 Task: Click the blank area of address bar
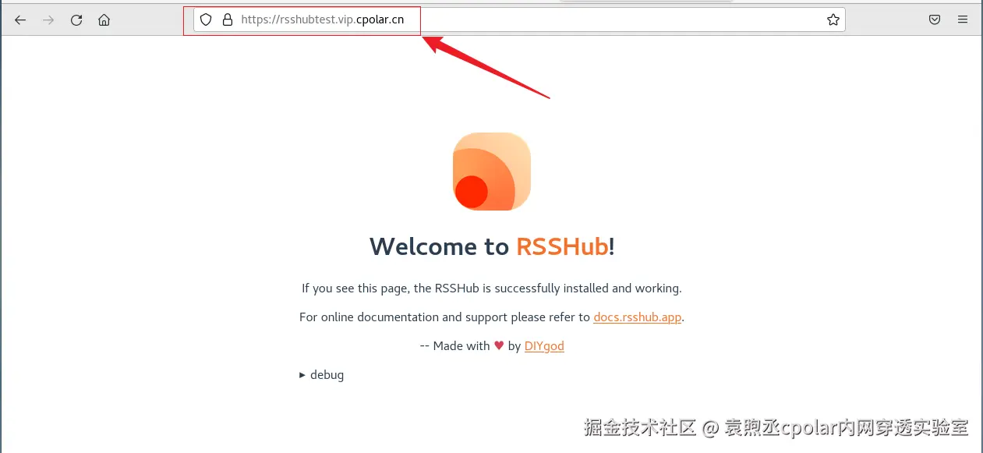(x=616, y=20)
